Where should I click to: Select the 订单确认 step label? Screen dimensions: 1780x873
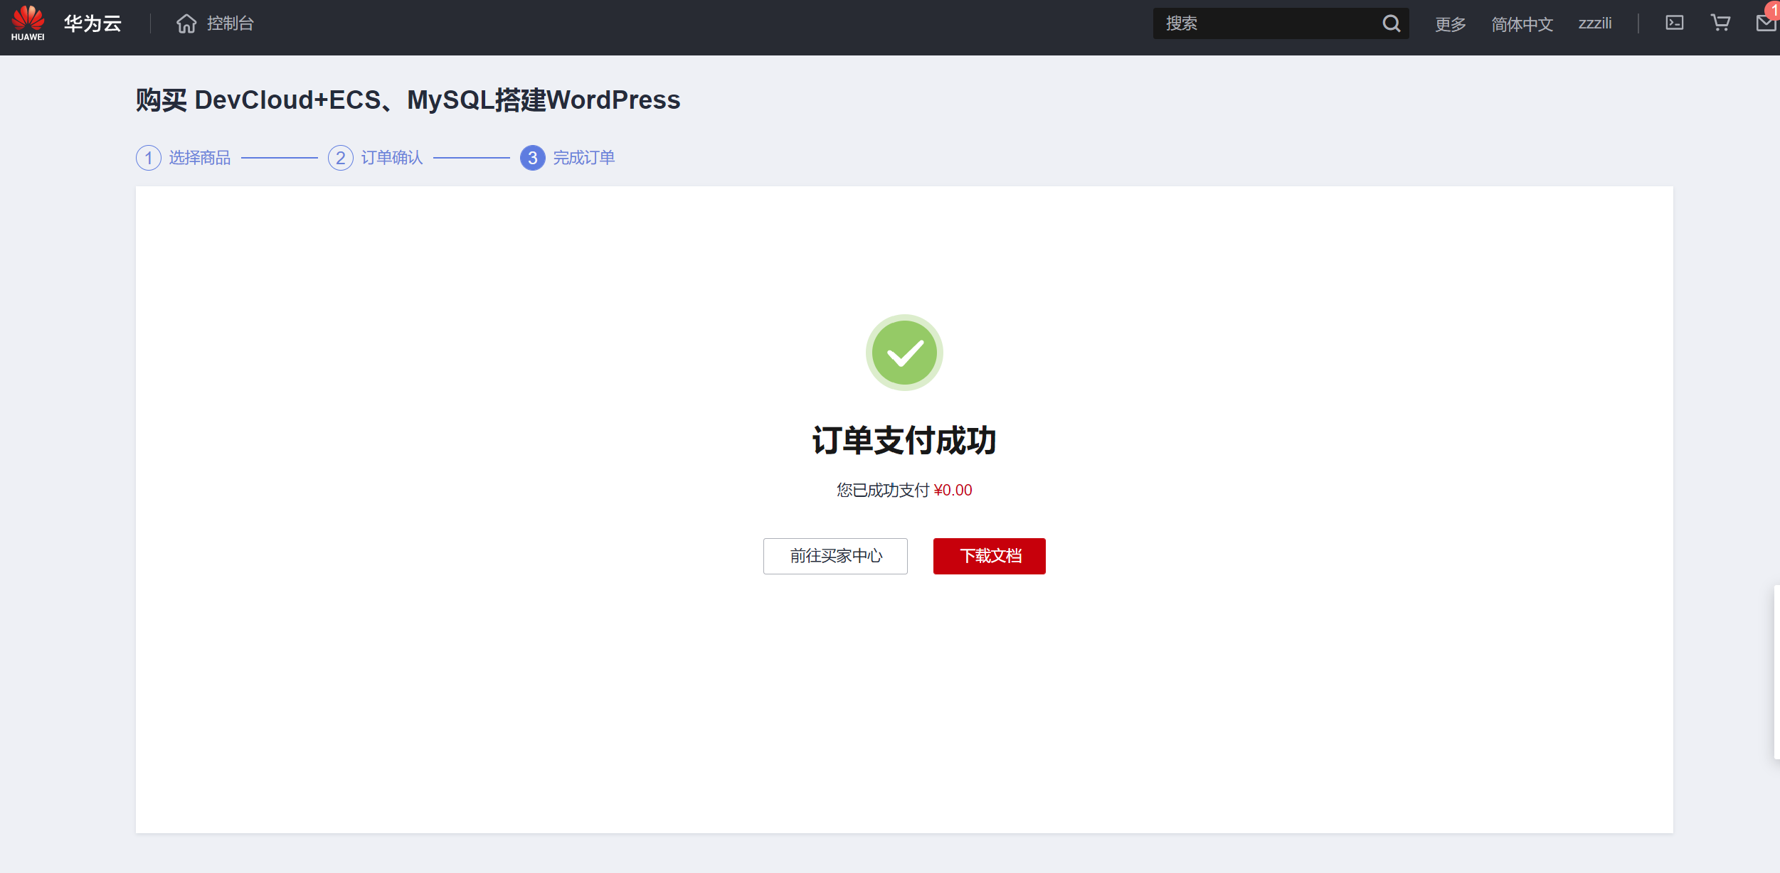pyautogui.click(x=391, y=158)
